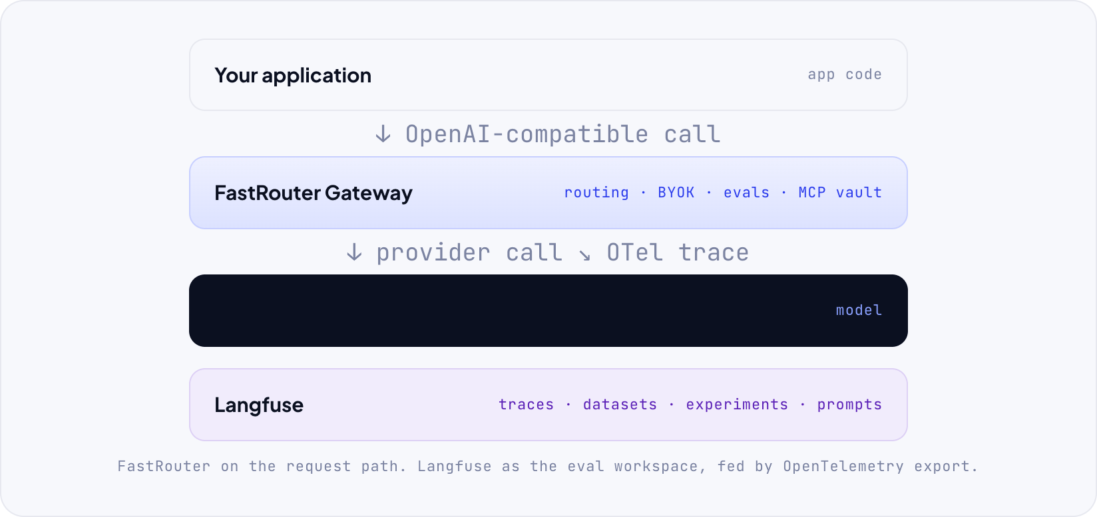Click the "Your application" heading
This screenshot has width=1097, height=517.
click(293, 76)
